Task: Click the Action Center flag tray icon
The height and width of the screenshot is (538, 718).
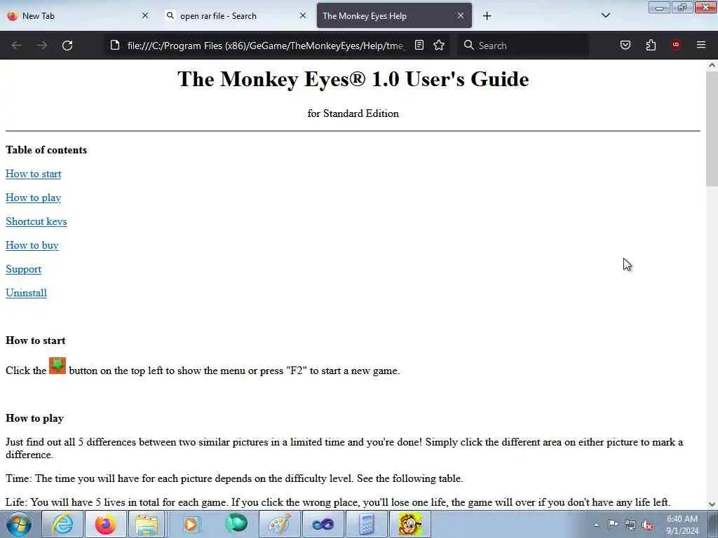Action: (x=613, y=525)
